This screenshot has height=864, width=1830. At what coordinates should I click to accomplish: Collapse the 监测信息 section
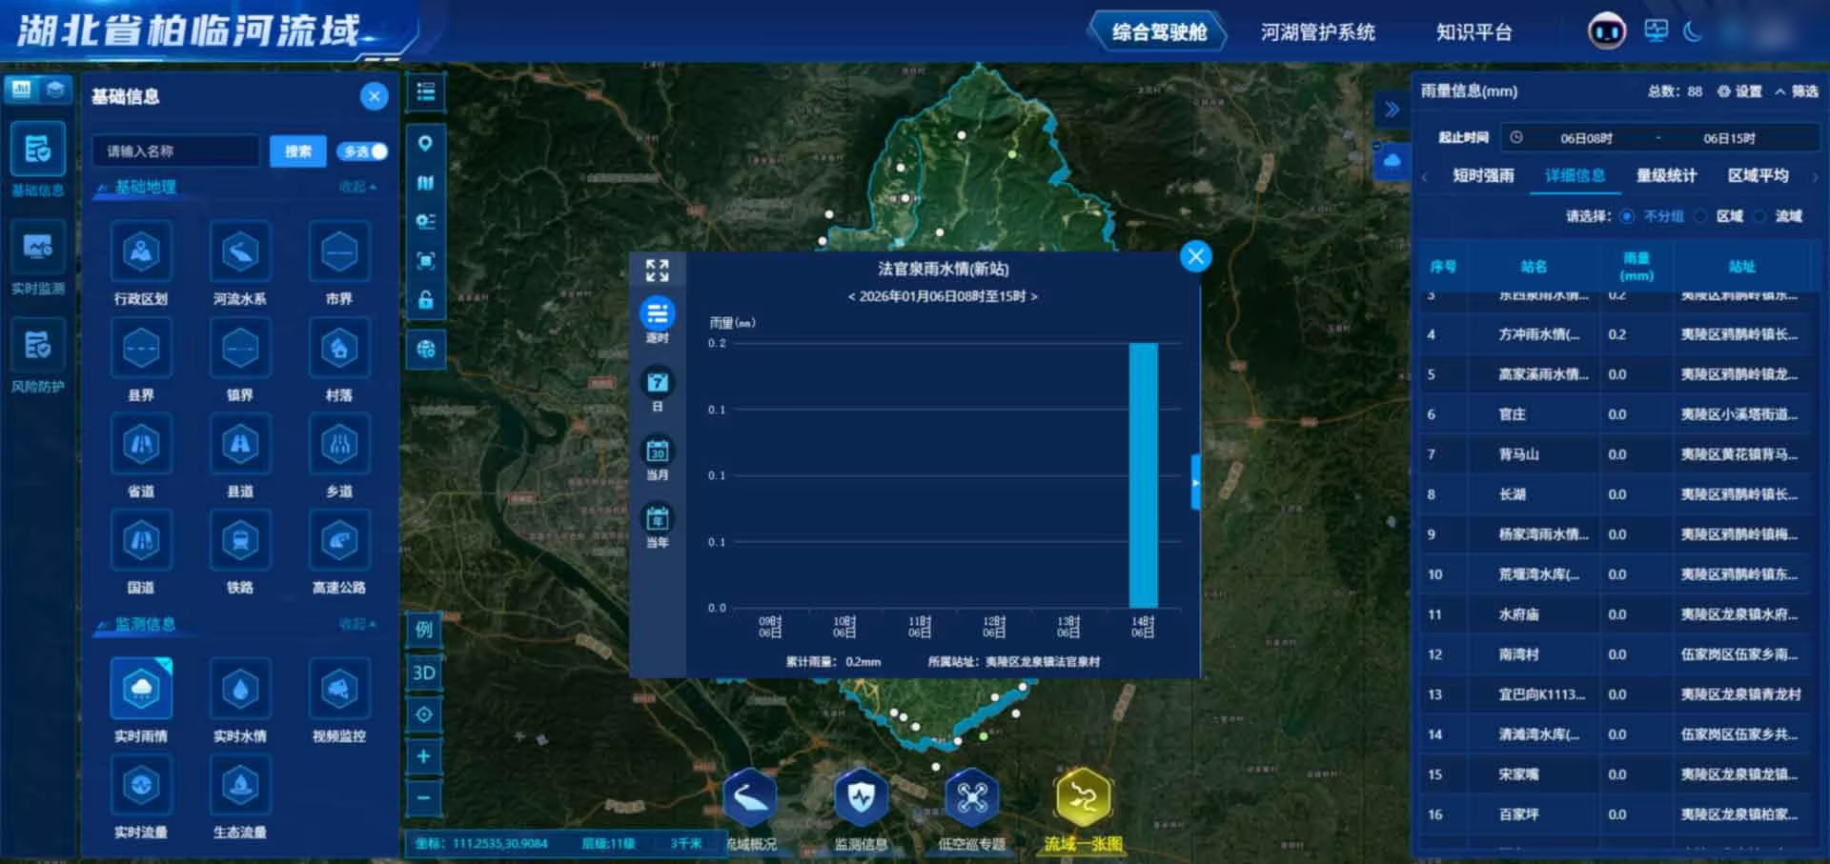coord(356,625)
